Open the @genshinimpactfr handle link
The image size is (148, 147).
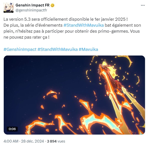coord(31,10)
